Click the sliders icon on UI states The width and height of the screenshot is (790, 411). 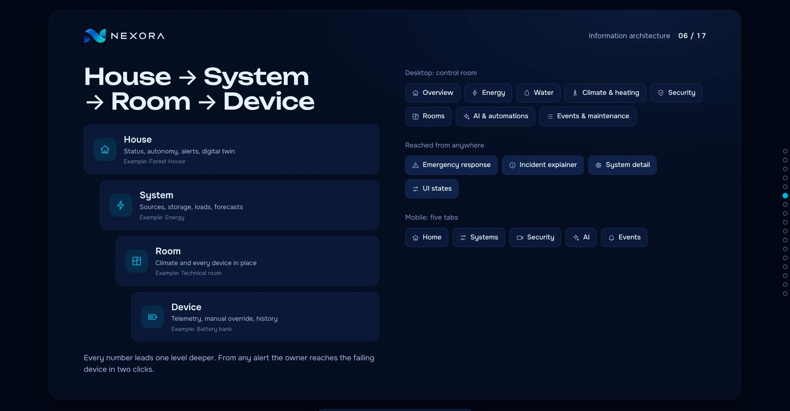(x=415, y=189)
